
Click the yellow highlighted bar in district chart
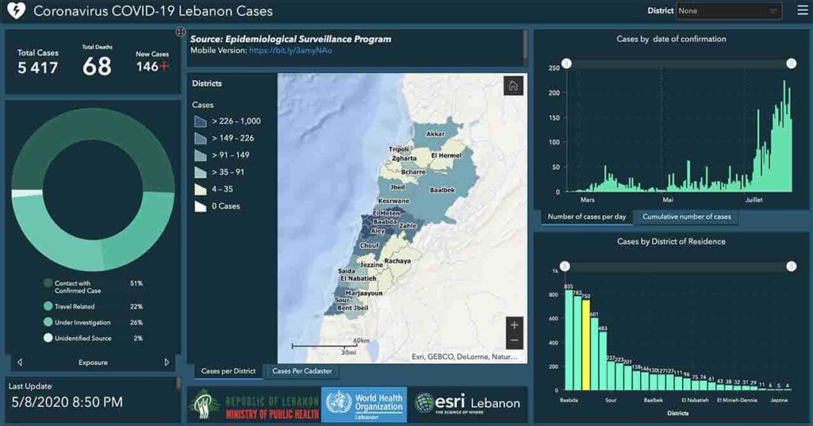click(585, 344)
